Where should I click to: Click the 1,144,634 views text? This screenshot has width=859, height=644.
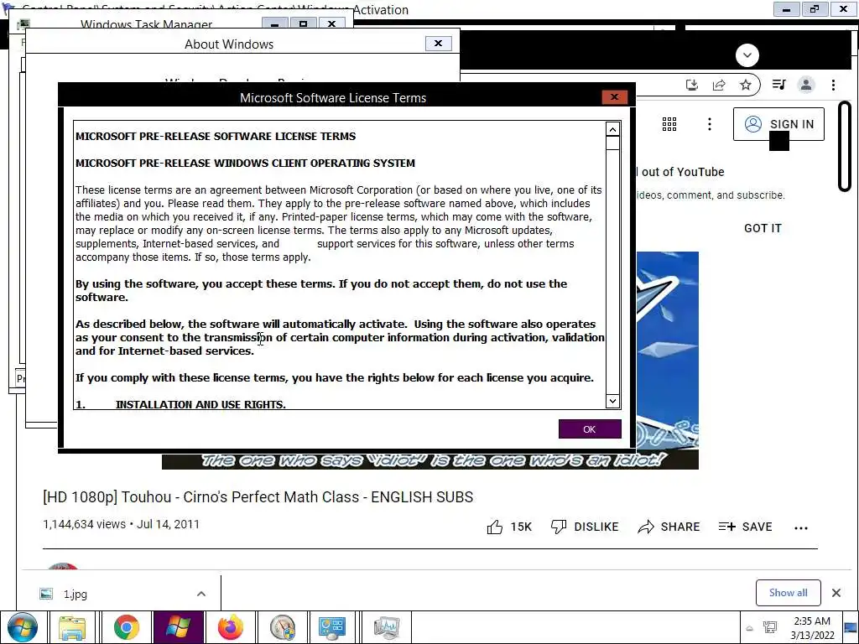click(x=85, y=524)
